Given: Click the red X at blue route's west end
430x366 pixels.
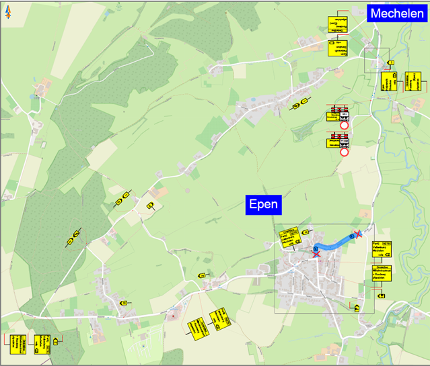Looking at the screenshot, I should pyautogui.click(x=316, y=253).
